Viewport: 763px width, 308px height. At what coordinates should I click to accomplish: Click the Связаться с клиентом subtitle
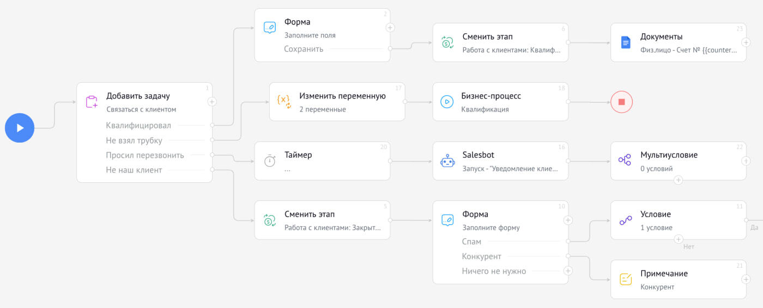(141, 109)
